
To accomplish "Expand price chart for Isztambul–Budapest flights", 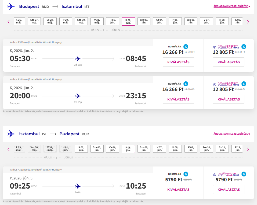I will tap(232, 134).
